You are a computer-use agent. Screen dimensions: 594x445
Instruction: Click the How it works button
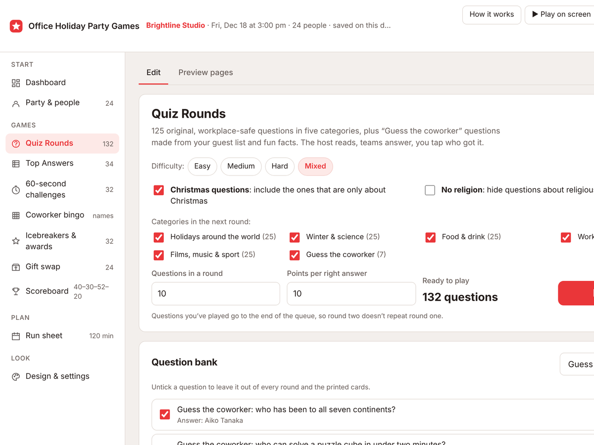click(x=492, y=15)
